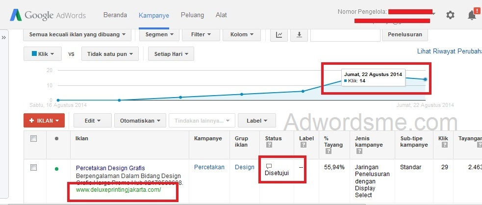The image size is (482, 205).
Task: Open the account settings gear icon
Action: pos(450,15)
